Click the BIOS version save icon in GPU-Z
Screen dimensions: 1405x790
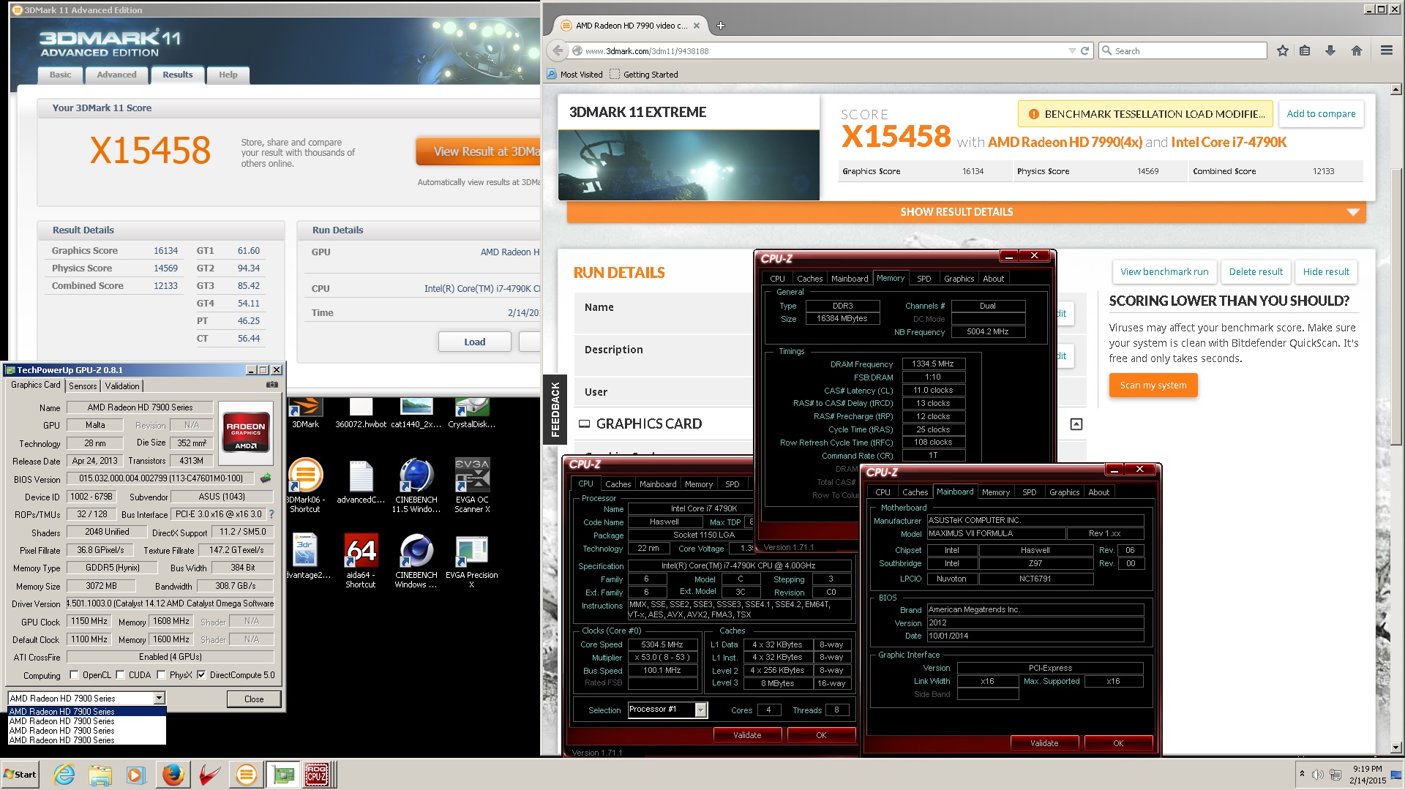click(x=266, y=478)
